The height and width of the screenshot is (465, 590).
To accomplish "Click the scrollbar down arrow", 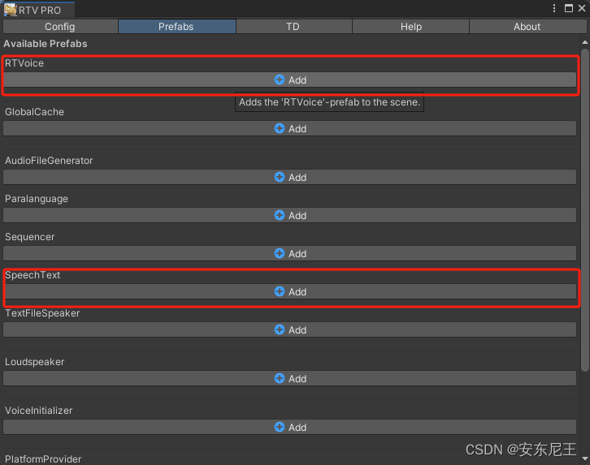I will click(585, 459).
